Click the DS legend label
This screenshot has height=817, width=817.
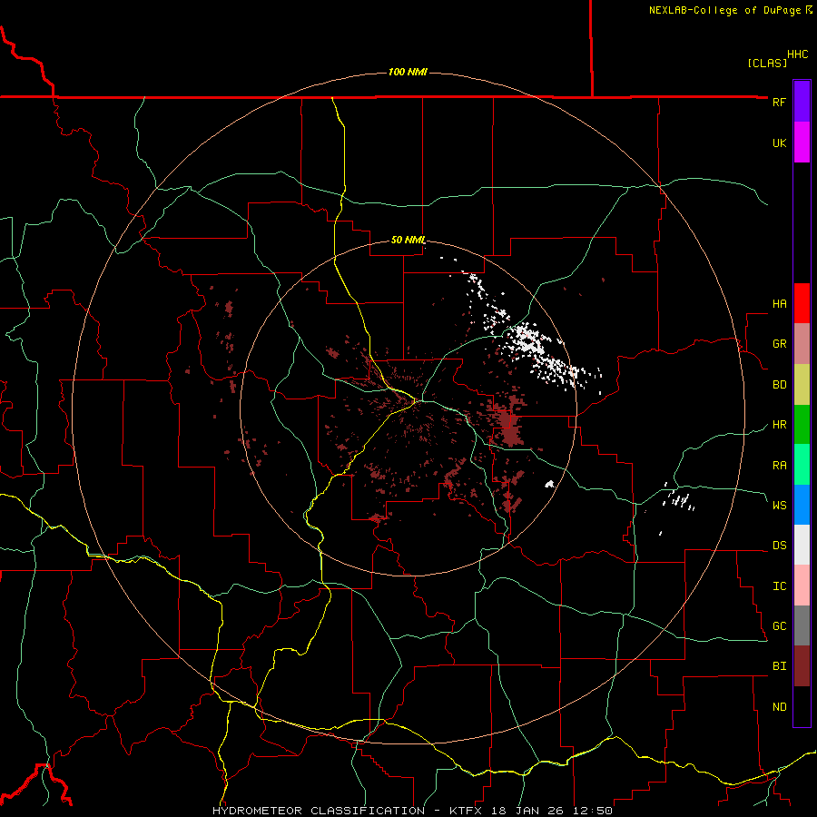(x=779, y=546)
